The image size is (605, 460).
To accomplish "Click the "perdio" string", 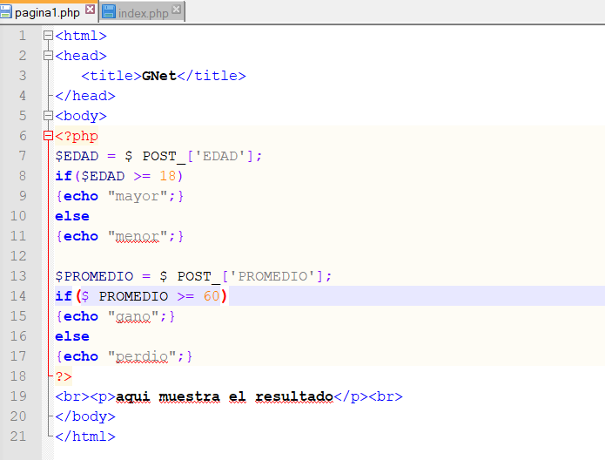I will 142,356.
